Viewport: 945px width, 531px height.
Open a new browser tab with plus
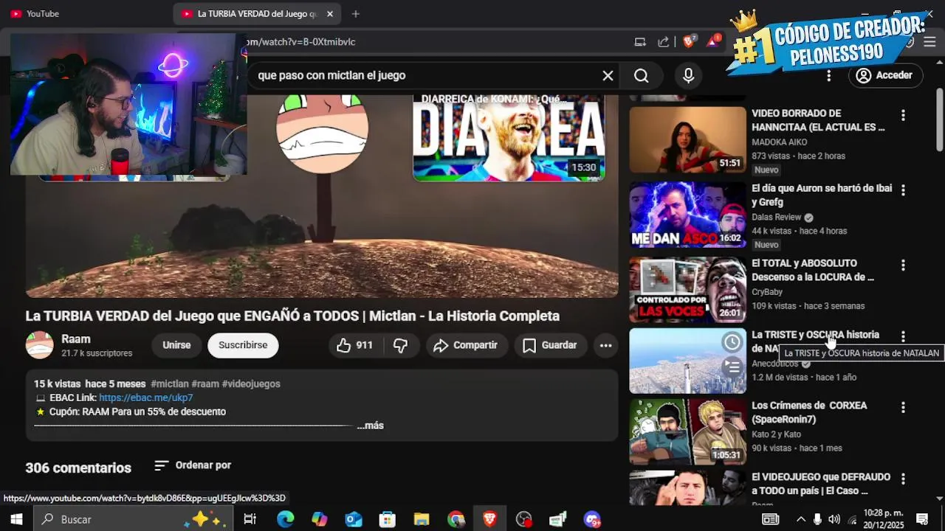(x=356, y=14)
